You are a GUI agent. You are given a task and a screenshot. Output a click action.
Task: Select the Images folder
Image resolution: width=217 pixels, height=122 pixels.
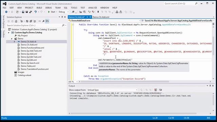(x=21, y=72)
